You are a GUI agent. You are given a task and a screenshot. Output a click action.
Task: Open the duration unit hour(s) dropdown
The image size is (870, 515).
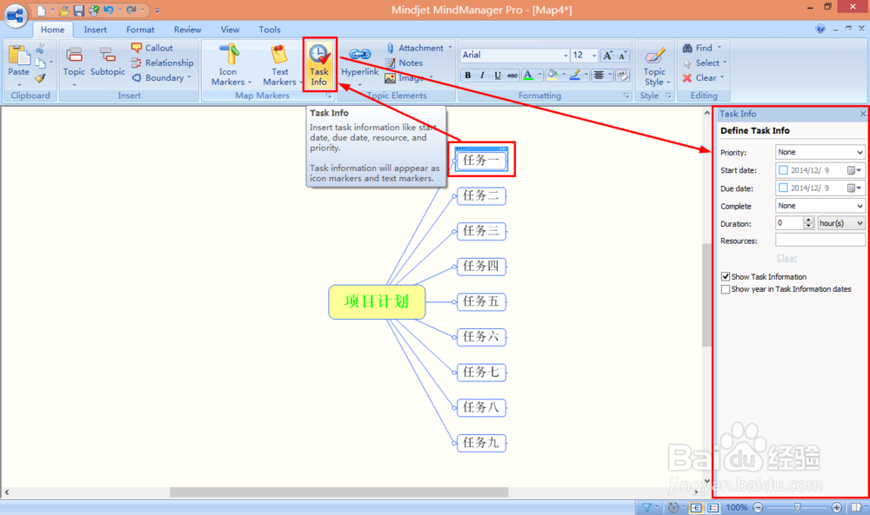tap(841, 223)
